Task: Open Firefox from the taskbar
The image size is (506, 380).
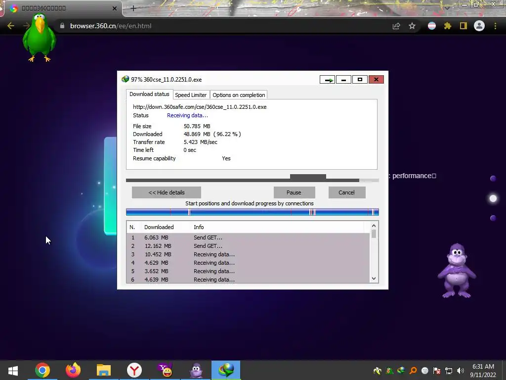Action: 73,370
